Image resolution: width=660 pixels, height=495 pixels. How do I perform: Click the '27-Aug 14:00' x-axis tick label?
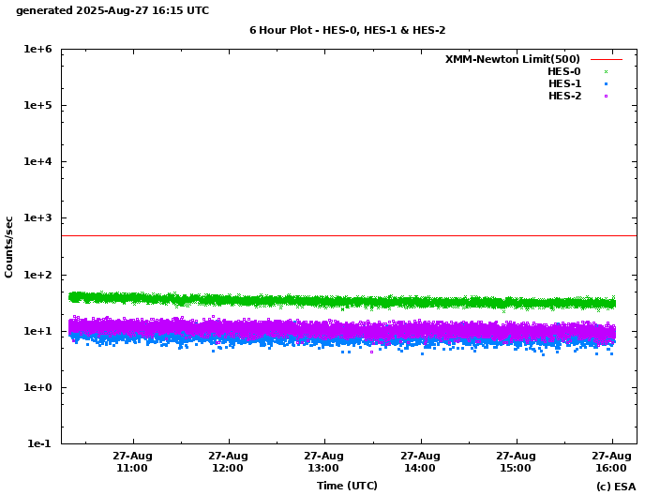point(420,462)
